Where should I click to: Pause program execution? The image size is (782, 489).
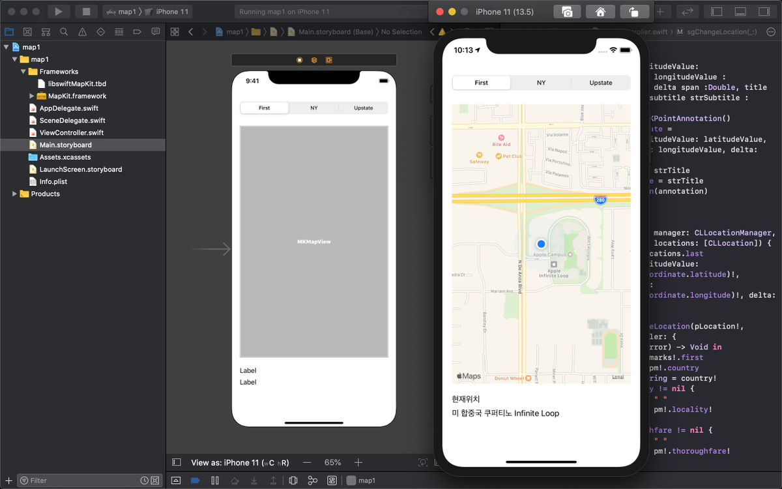pyautogui.click(x=214, y=481)
